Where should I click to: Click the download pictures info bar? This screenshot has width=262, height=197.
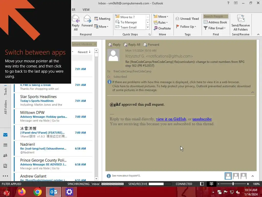tap(181, 88)
